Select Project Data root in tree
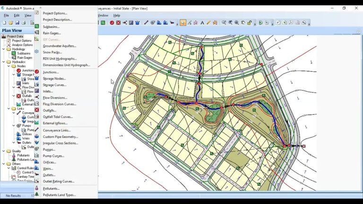363x204 pixels. (x=15, y=36)
